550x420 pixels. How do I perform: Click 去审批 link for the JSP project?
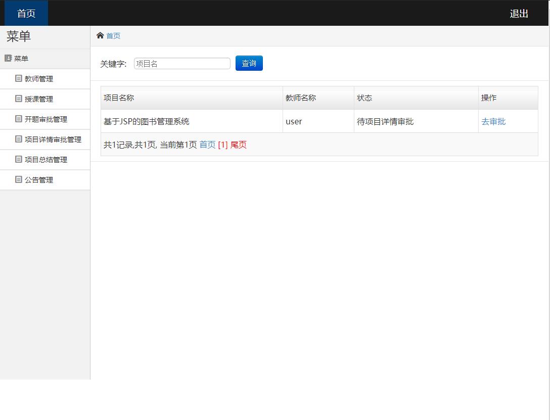click(493, 121)
